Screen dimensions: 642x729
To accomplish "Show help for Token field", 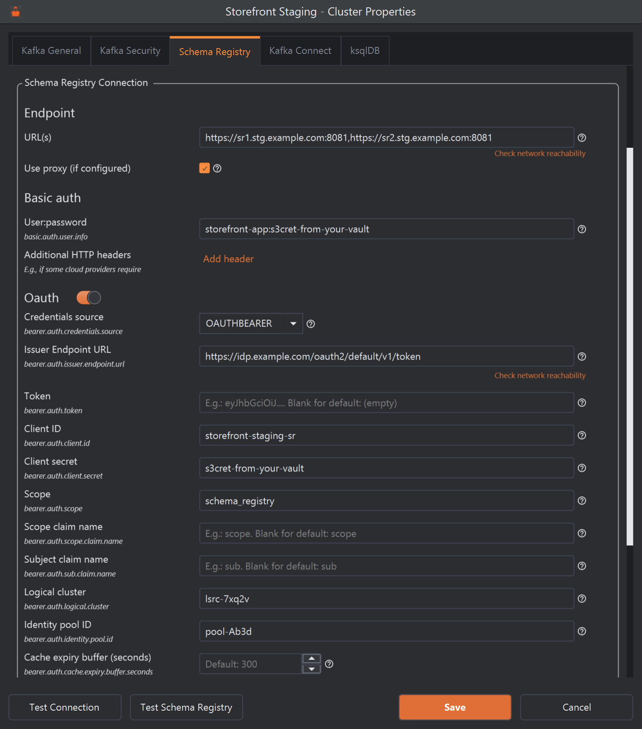I will pyautogui.click(x=582, y=402).
